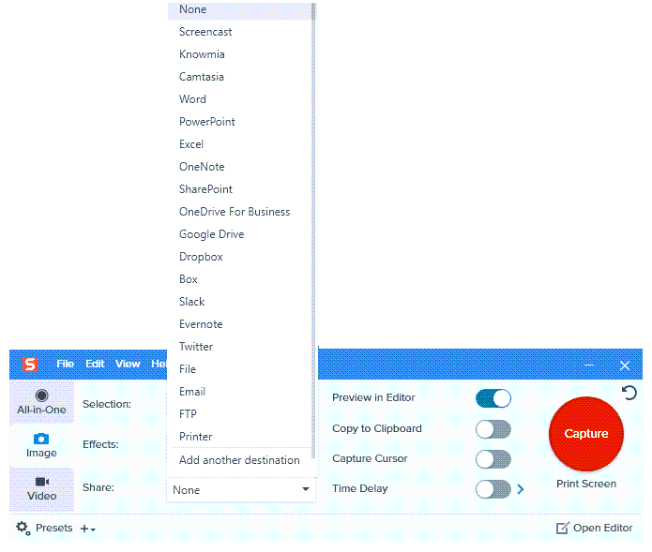This screenshot has height=552, width=652.
Task: Add a new preset with plus dropdown
Action: 88,529
